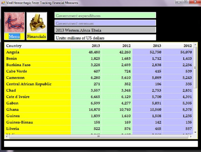
Task: Open the Menu label button
Action: [x=14, y=36]
